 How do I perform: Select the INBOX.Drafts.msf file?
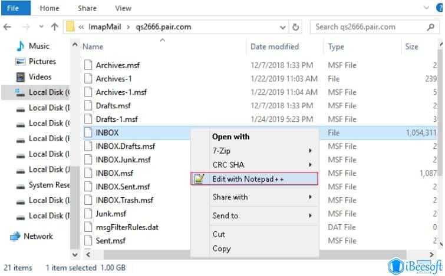click(x=126, y=146)
